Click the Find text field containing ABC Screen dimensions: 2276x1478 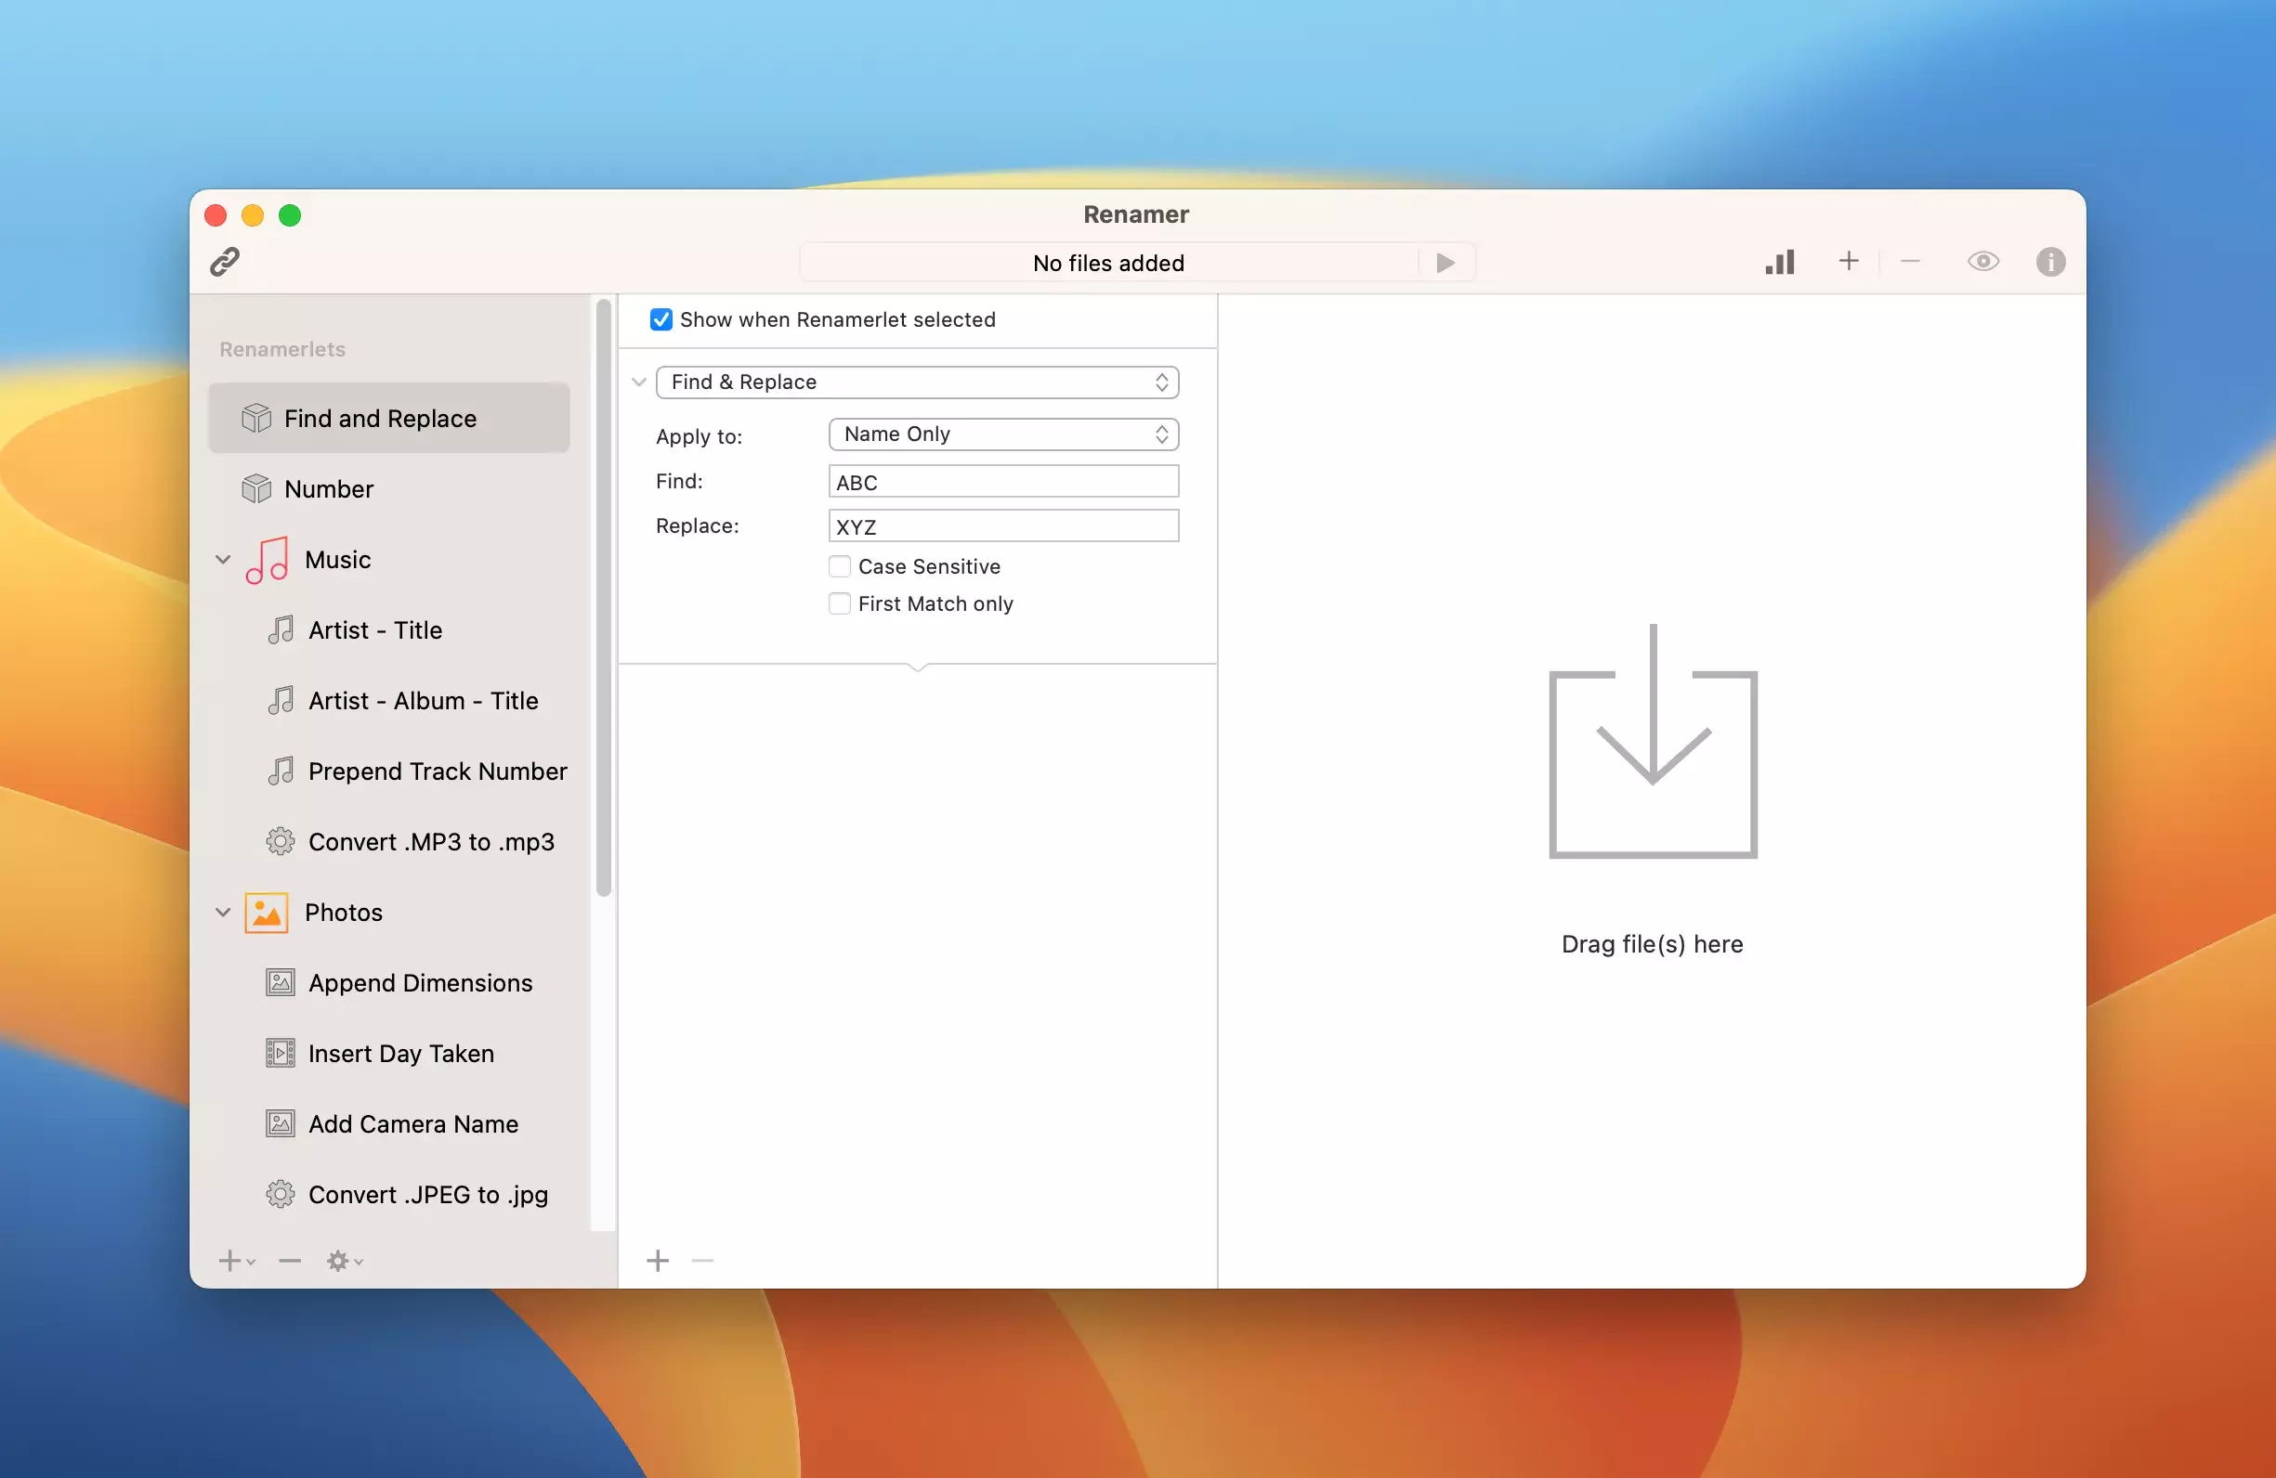pos(1003,482)
